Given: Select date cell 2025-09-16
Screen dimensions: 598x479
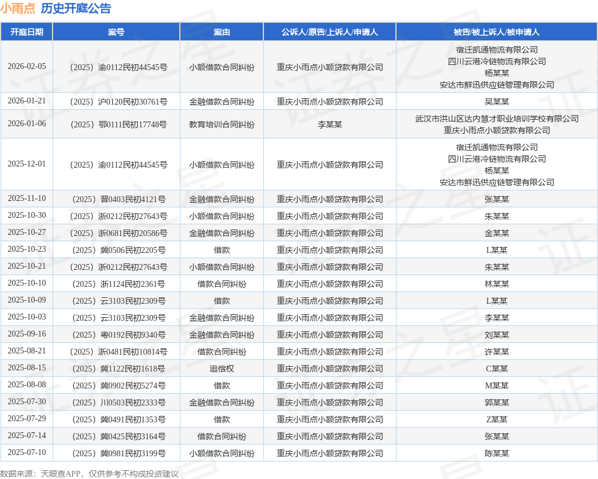Looking at the screenshot, I should click(x=27, y=334).
